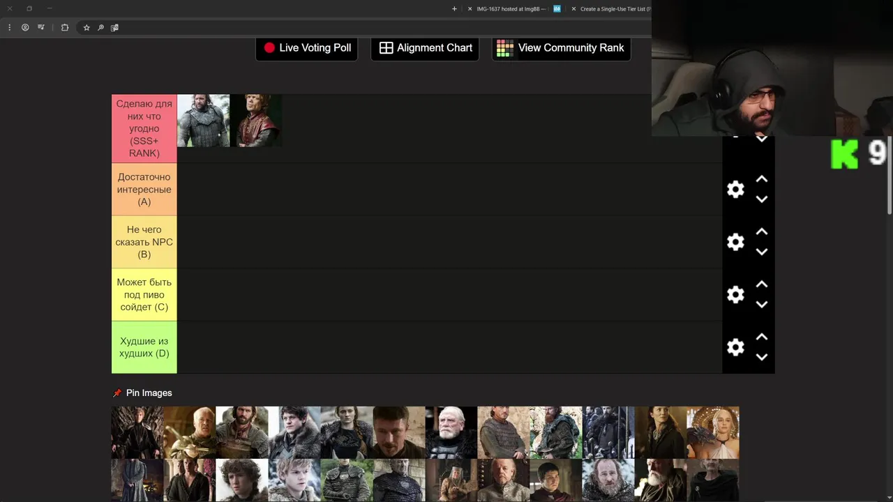View Community Rank results

click(561, 48)
